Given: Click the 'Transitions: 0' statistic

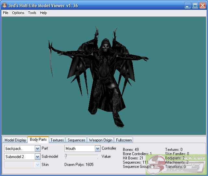Looking at the screenshot, I should click(x=175, y=167).
